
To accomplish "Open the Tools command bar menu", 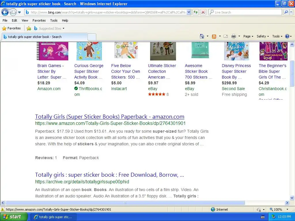I will click(x=277, y=36).
